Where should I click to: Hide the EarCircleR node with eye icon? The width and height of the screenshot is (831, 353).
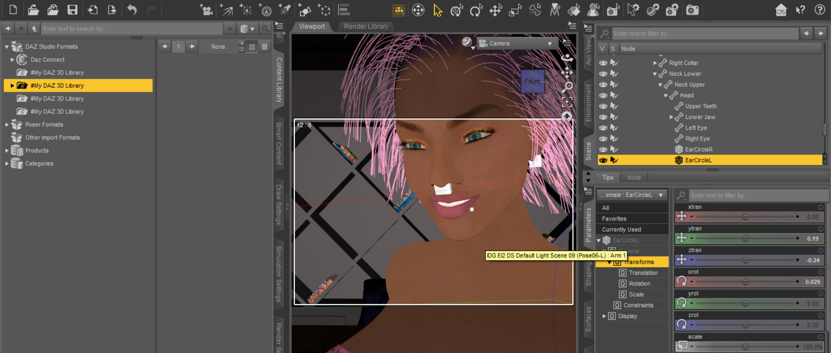click(x=603, y=149)
